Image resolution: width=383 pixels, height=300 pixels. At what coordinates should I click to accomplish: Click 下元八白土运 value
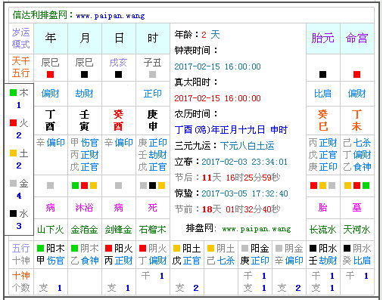(247, 146)
